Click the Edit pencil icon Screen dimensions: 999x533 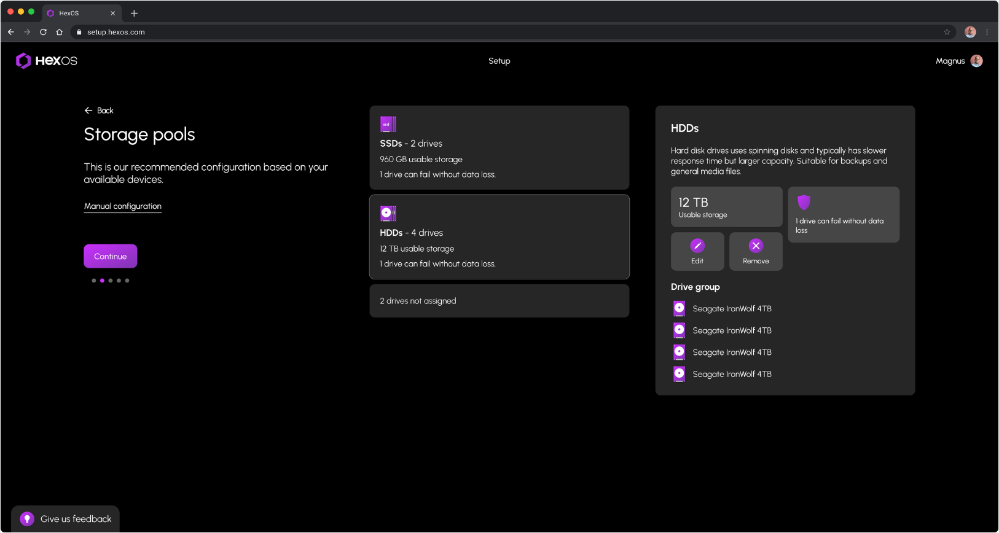697,246
